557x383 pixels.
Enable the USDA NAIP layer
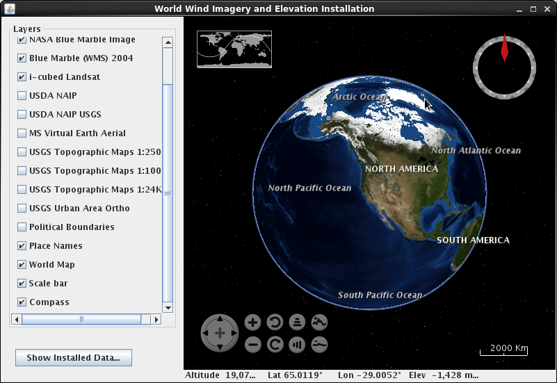point(22,96)
